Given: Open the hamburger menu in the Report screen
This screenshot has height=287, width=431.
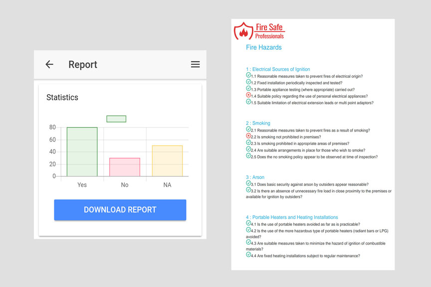Looking at the screenshot, I should tap(195, 65).
